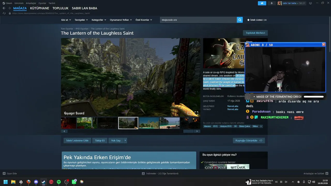Expand the Oynamanın Yolları dropdown
Screen dimensions: 331x186
coord(121,20)
